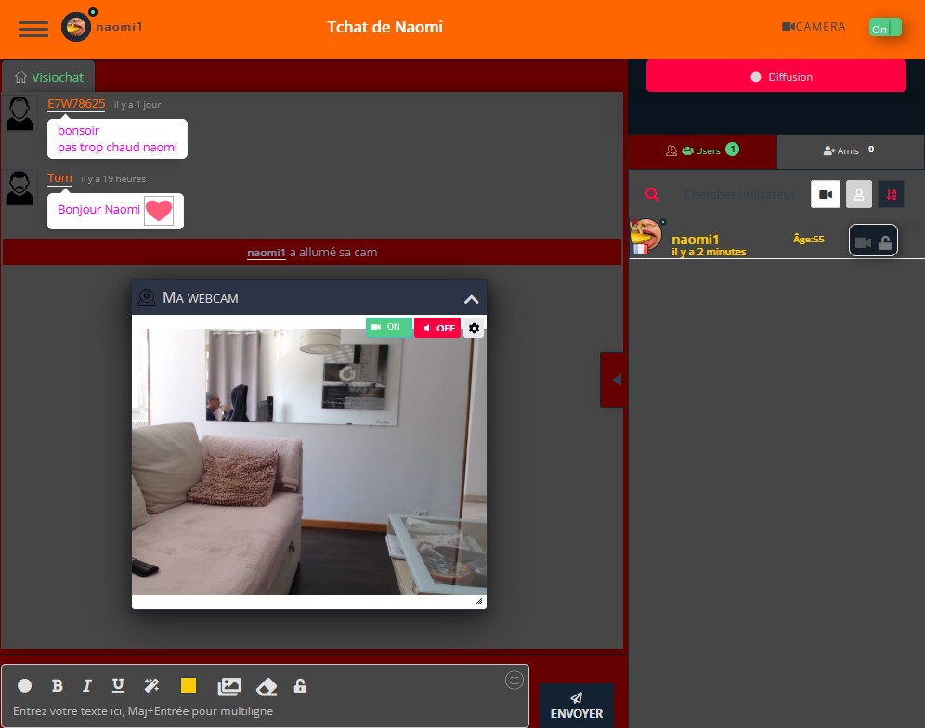Toggle the CAMERA On switch

[x=885, y=28]
